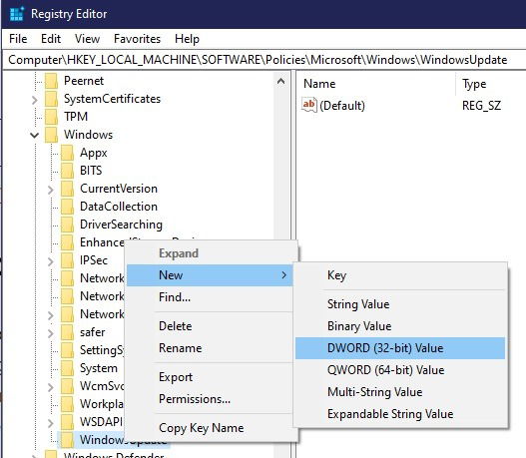Image resolution: width=526 pixels, height=458 pixels.
Task: Select the (Default) string value icon
Action: click(x=309, y=105)
